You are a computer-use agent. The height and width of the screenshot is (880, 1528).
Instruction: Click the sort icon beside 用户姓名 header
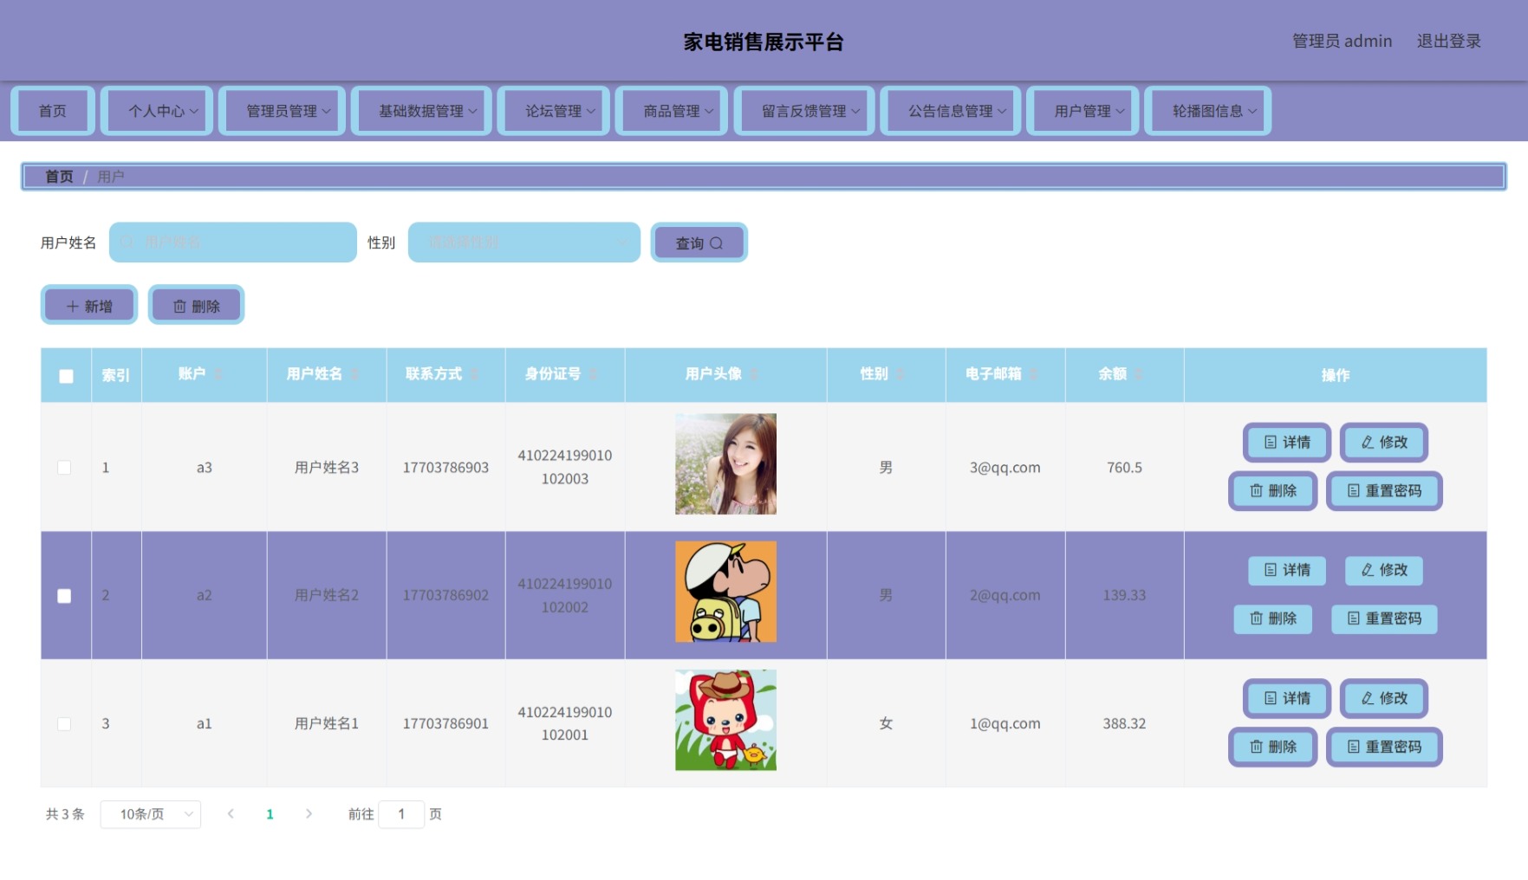[354, 374]
